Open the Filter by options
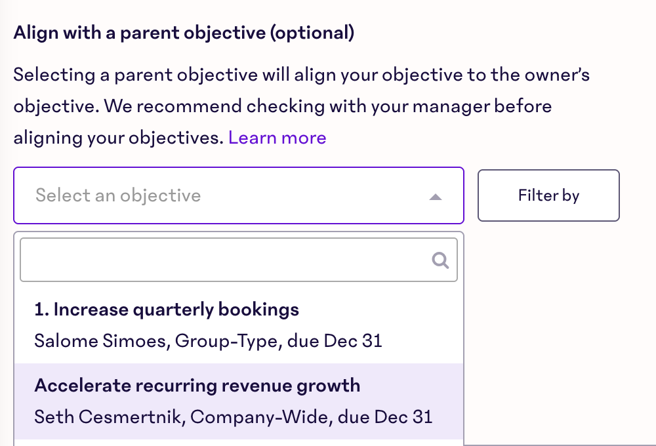This screenshot has width=656, height=446. coord(548,195)
